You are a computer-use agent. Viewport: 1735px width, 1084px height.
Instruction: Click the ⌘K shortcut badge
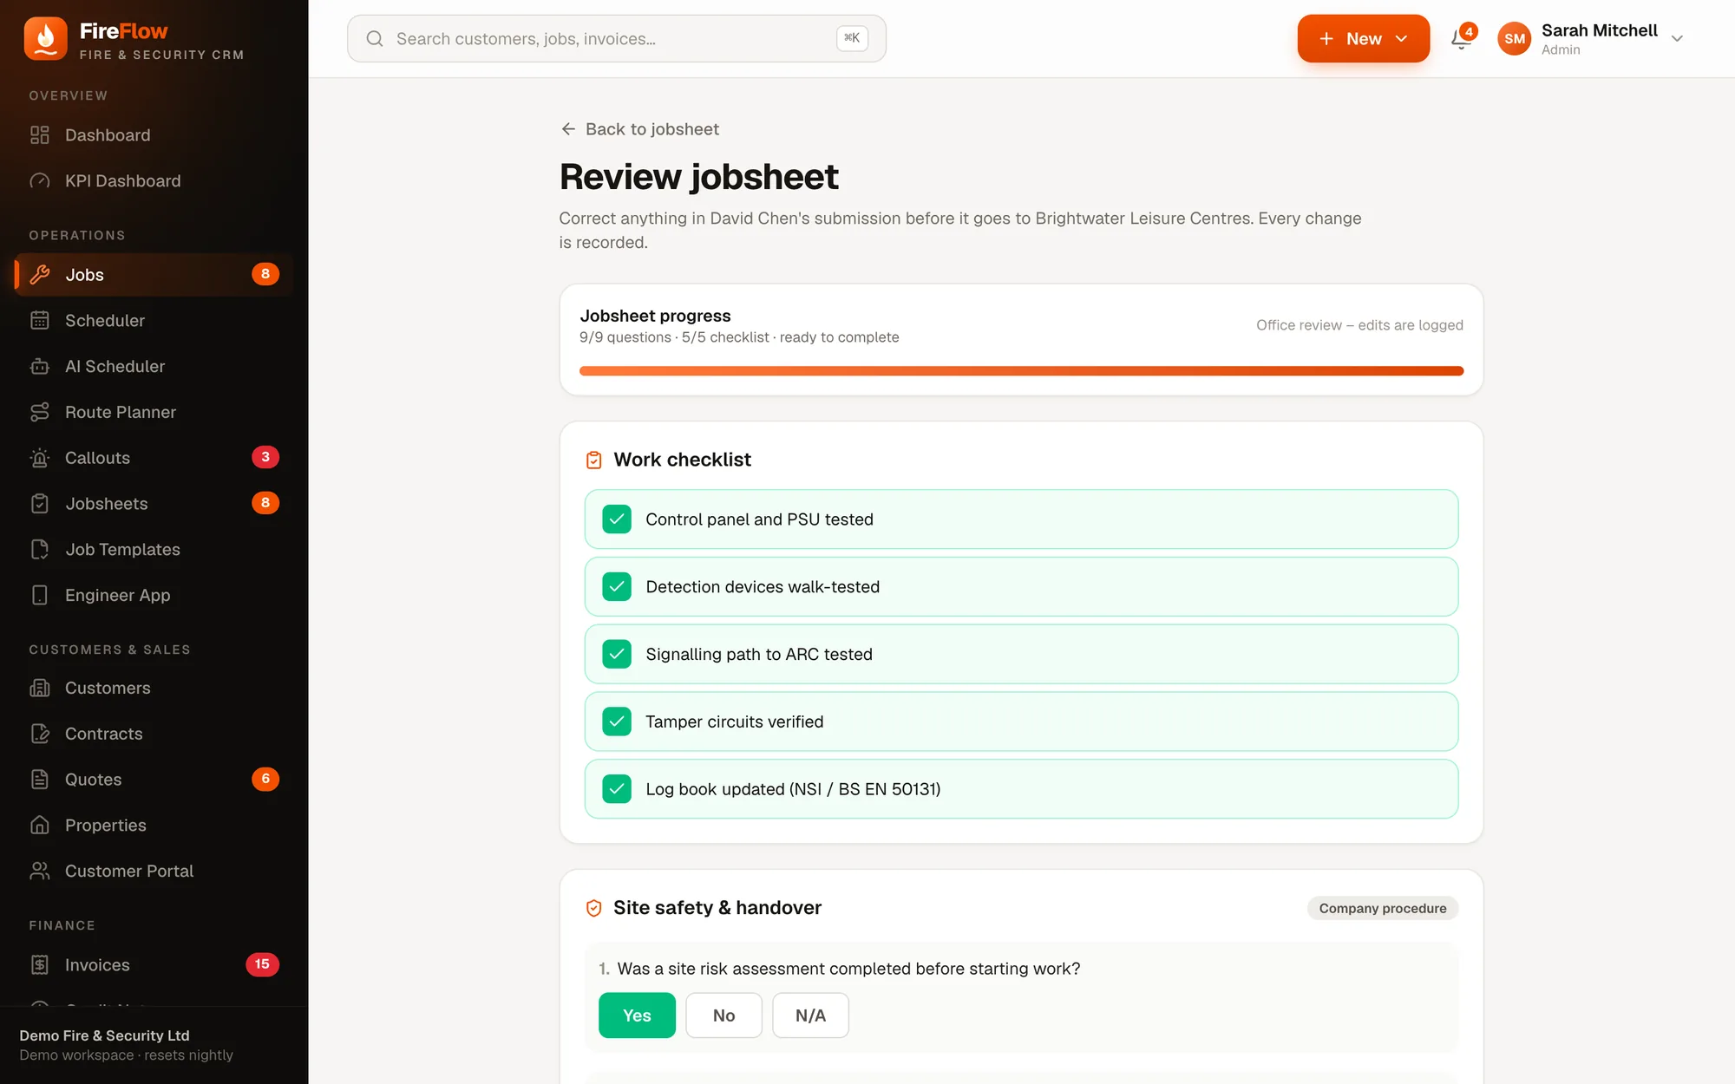coord(852,38)
